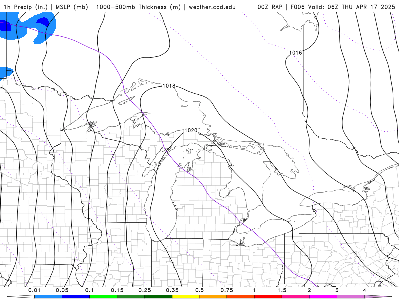
Task: Click the legend value 2
Action: click(x=309, y=290)
